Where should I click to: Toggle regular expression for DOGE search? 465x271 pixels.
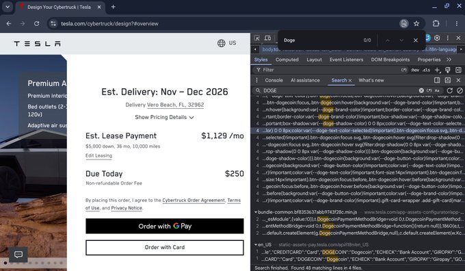429,90
